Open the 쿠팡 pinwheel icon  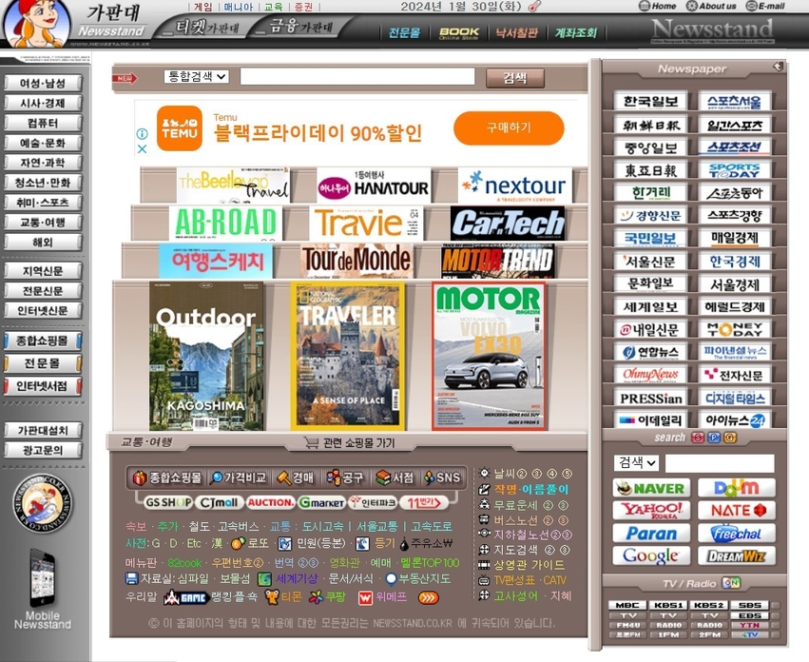click(x=316, y=597)
